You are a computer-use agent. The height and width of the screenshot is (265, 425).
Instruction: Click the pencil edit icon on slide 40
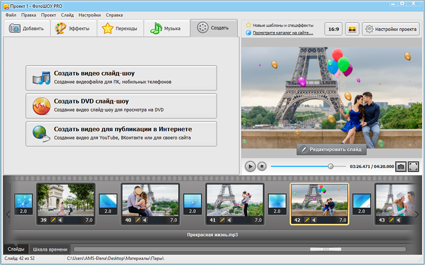click(138, 220)
